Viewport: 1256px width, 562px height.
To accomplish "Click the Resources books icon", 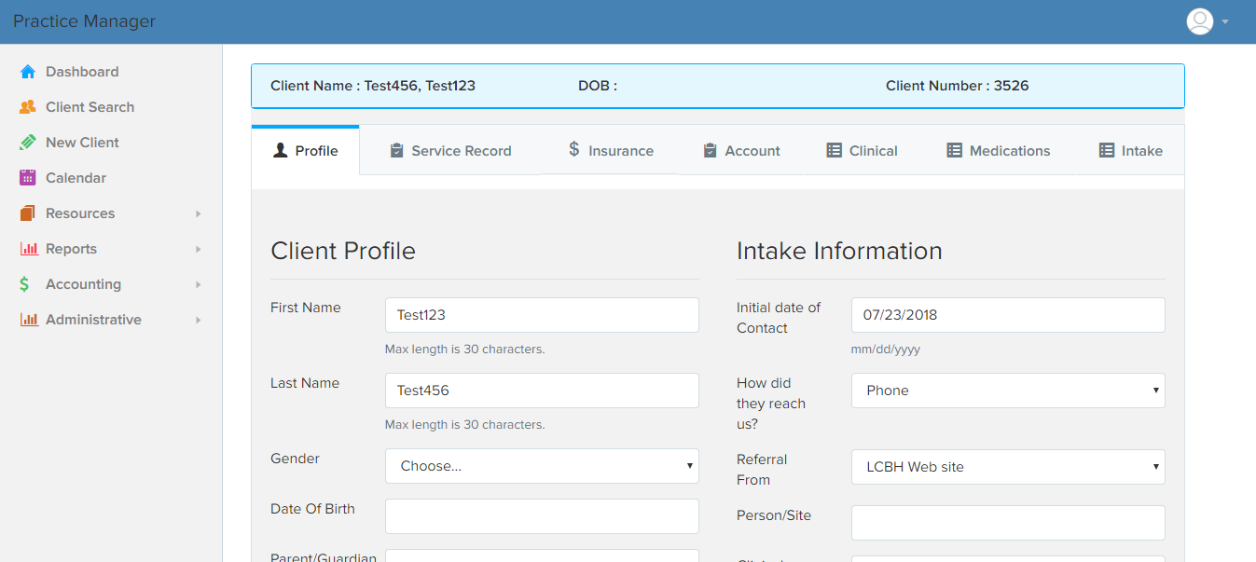I will [x=28, y=213].
